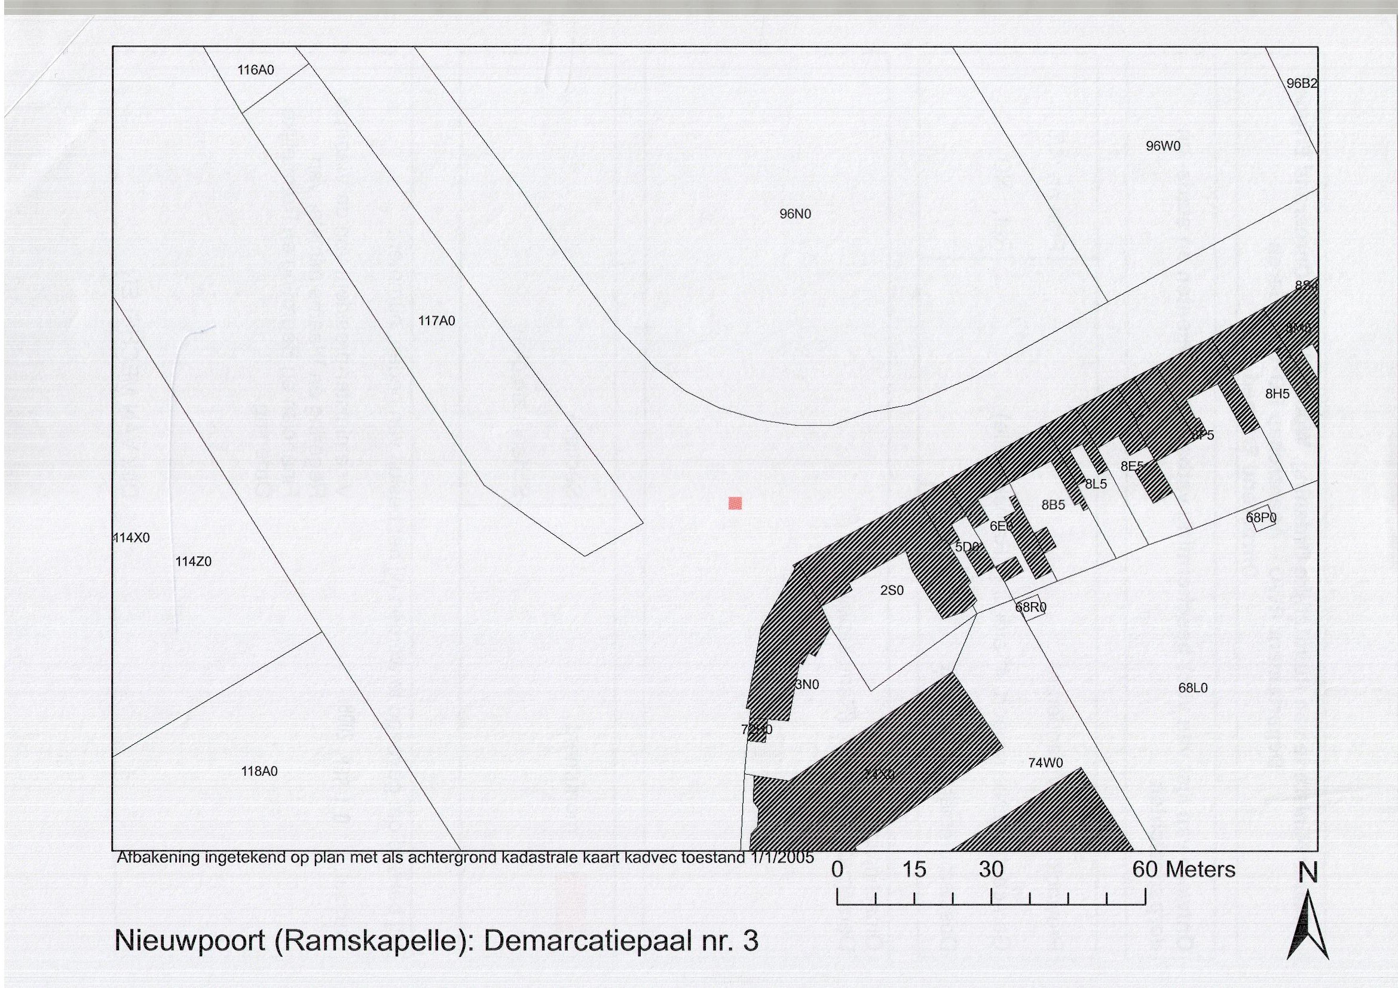Click parcel label 96B2
This screenshot has height=988, width=1398.
tap(1302, 84)
